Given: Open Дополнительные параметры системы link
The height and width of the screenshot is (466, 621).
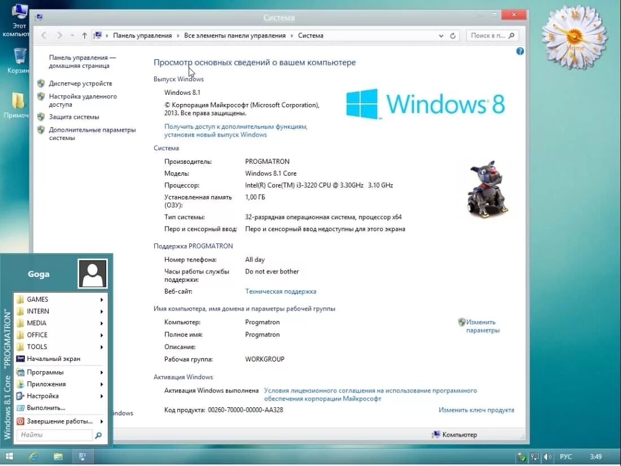Looking at the screenshot, I should [x=92, y=134].
